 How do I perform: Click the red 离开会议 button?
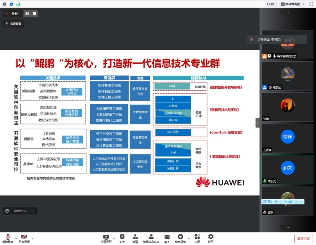[303, 239]
